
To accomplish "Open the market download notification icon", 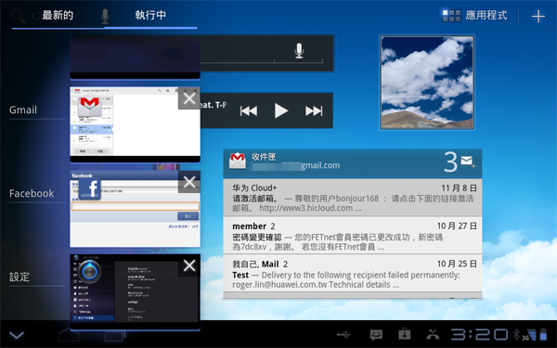I will [404, 334].
